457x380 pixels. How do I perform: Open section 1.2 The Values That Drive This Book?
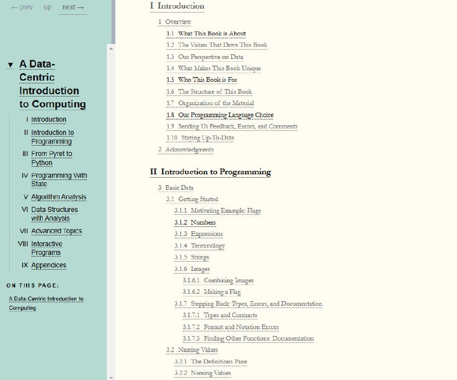(x=217, y=45)
